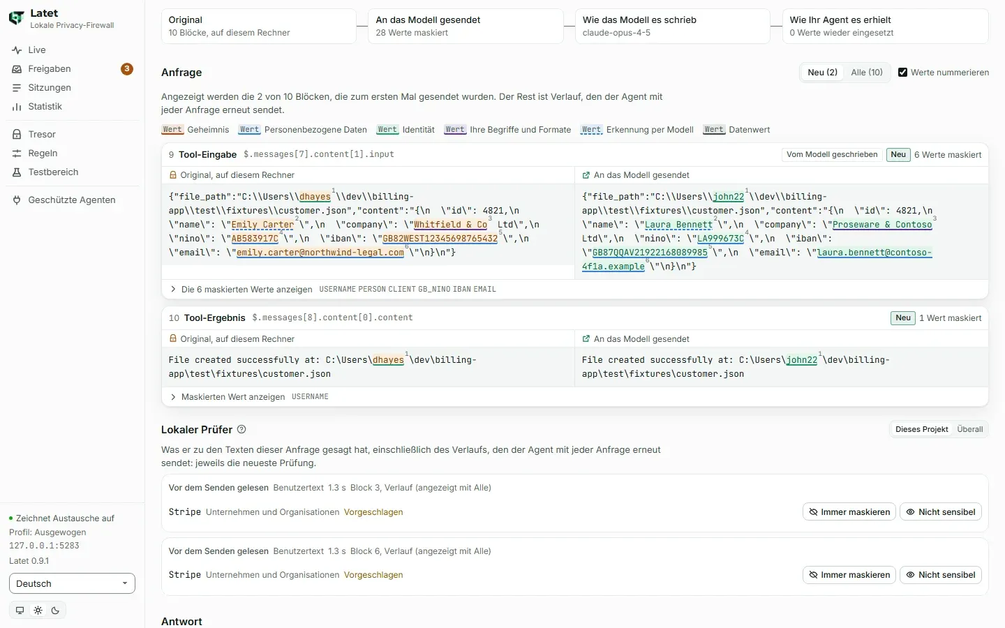The image size is (1005, 628).
Task: Click the Freigaben inbox icon
Action: [17, 69]
